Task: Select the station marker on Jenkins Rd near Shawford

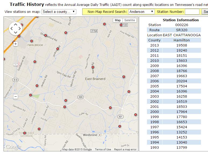Action: 58,49
